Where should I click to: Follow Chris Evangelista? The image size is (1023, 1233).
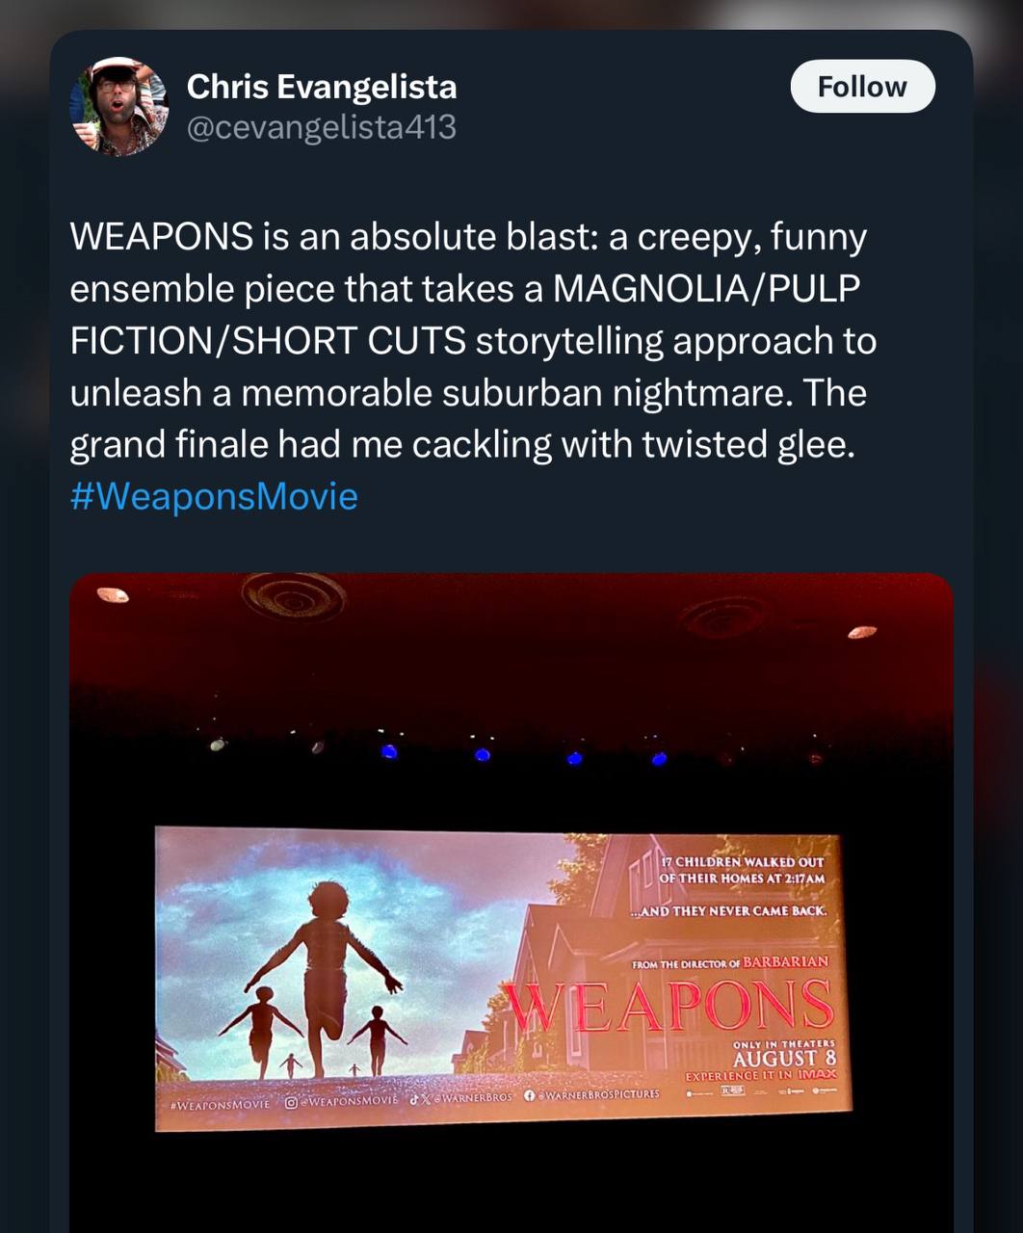[x=862, y=87]
